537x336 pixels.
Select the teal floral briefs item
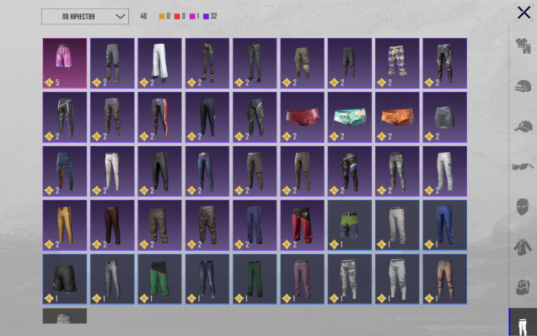350,117
